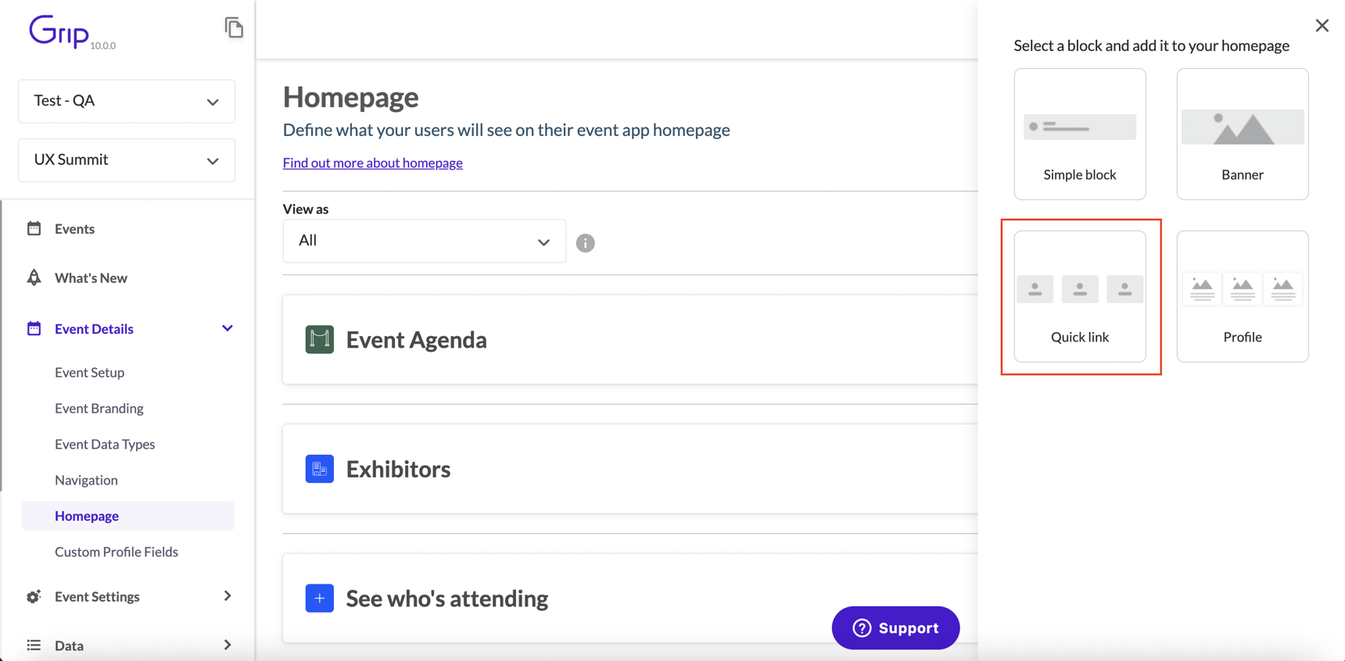Click the Events calendar icon in sidebar

pyautogui.click(x=34, y=228)
